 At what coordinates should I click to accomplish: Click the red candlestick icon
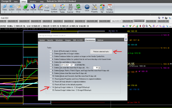point(140,26)
